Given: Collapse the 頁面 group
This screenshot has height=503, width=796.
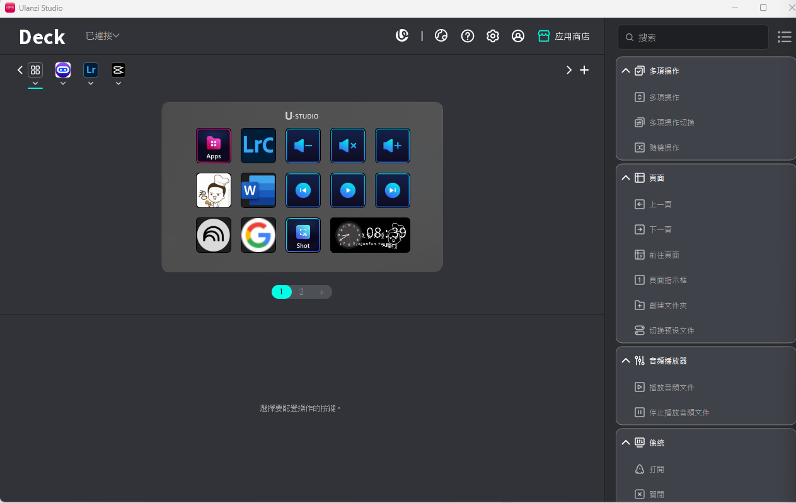Looking at the screenshot, I should point(626,178).
